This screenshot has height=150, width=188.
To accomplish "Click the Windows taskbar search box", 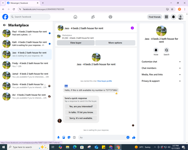I will click(x=28, y=147).
